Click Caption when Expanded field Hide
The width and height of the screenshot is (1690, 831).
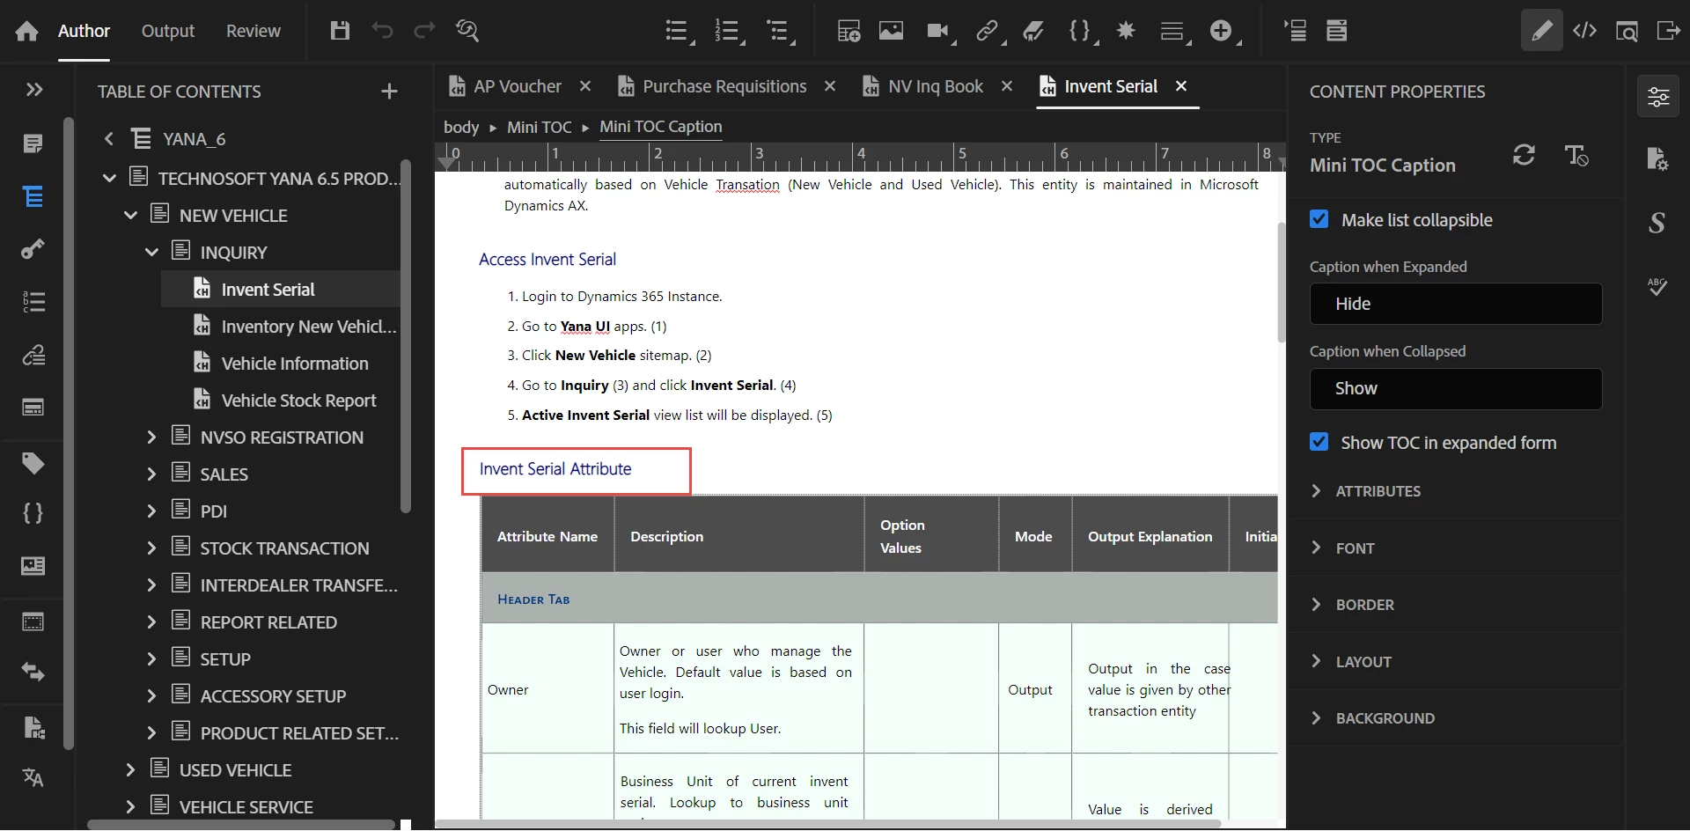pyautogui.click(x=1456, y=304)
